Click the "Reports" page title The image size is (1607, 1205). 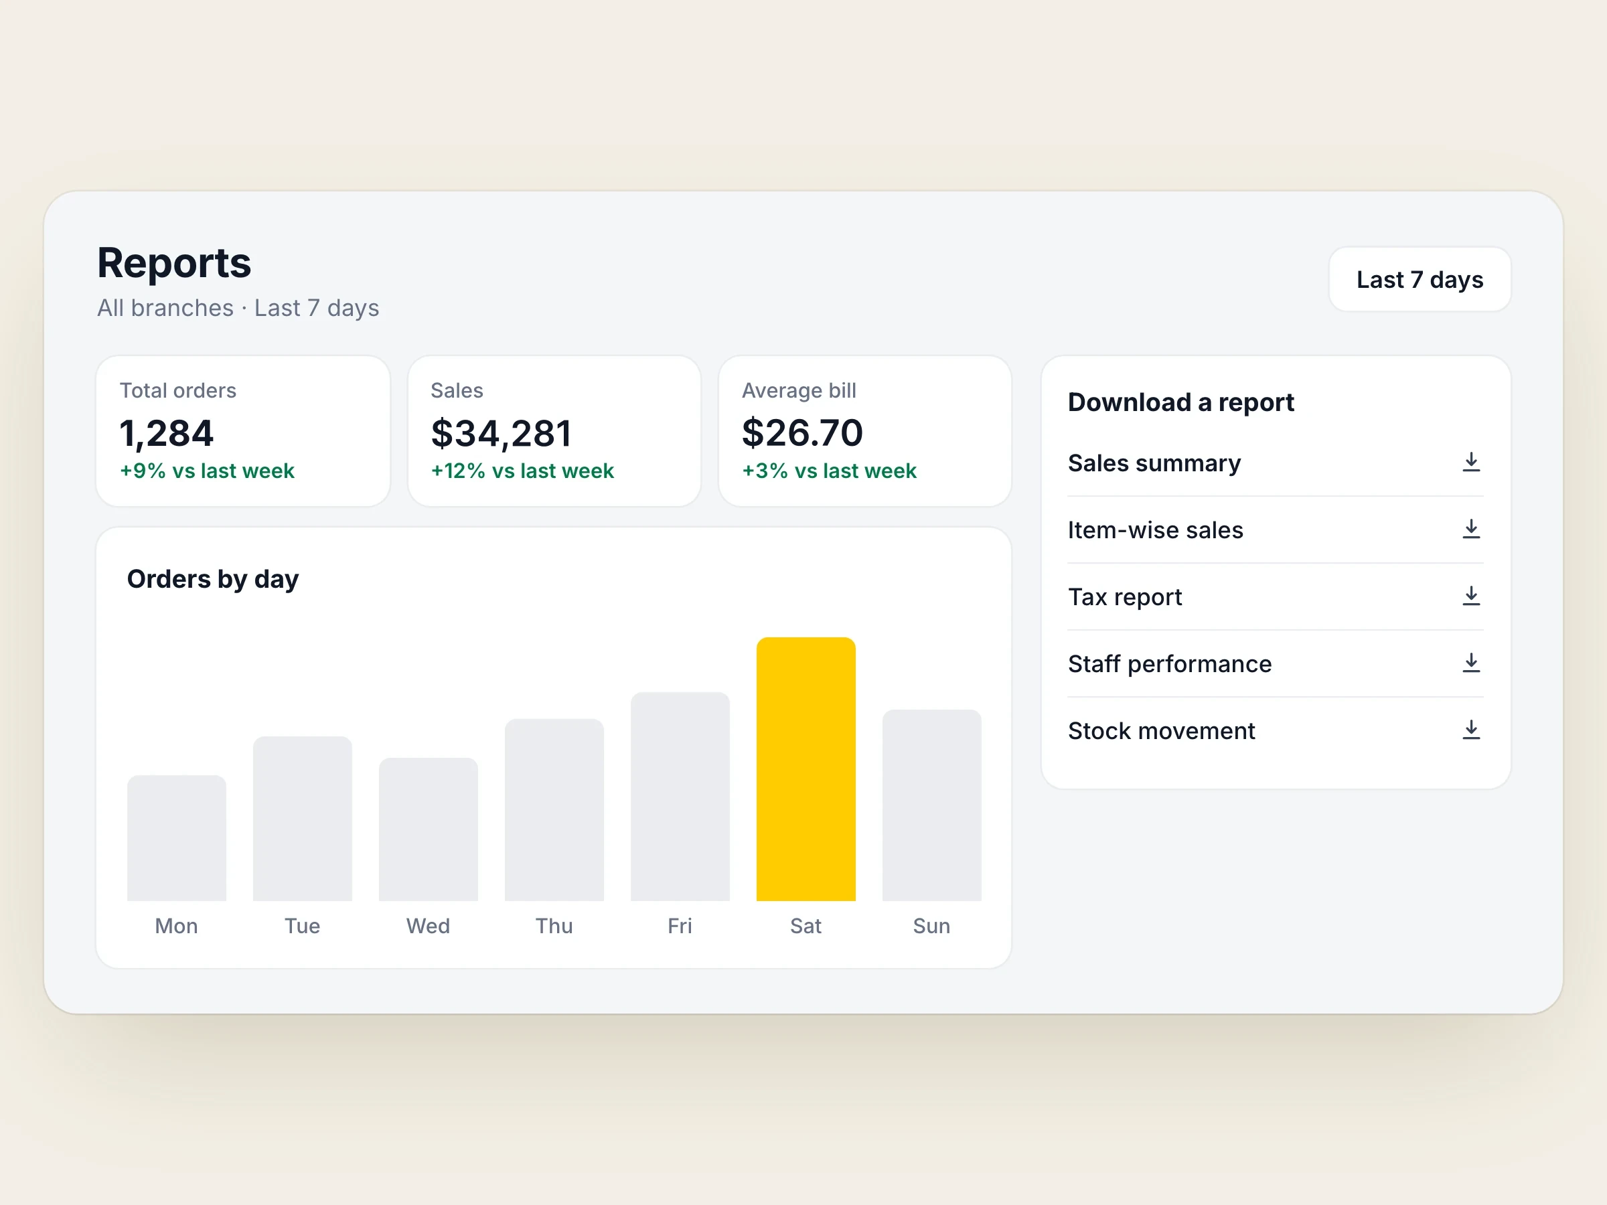point(174,263)
